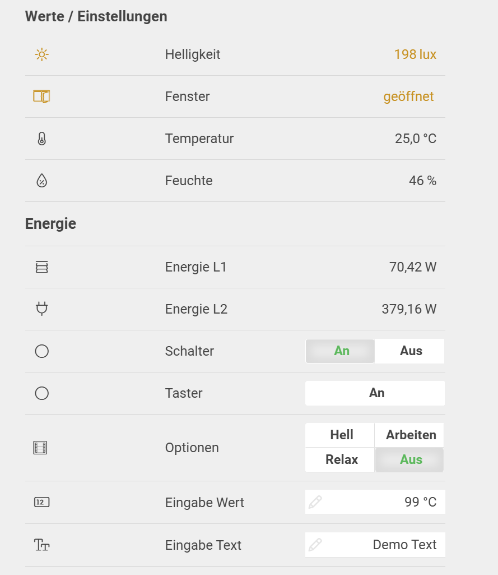Set Optionen to Aus
The width and height of the screenshot is (498, 575).
tap(410, 460)
